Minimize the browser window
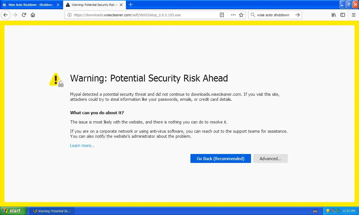 pos(342,4)
